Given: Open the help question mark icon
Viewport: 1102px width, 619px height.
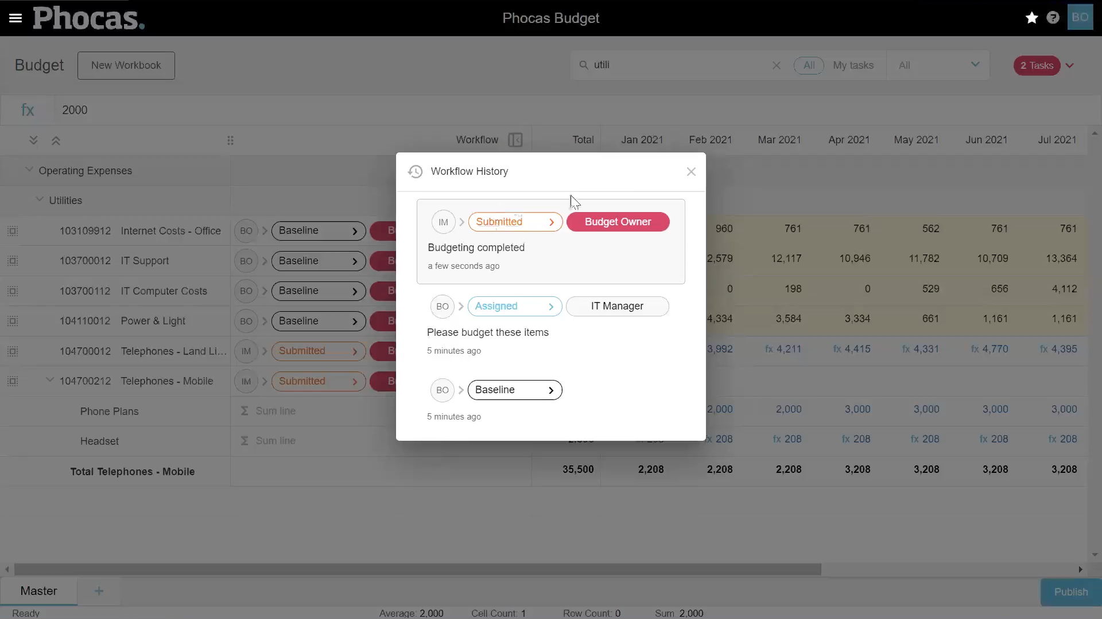Looking at the screenshot, I should click(x=1053, y=18).
